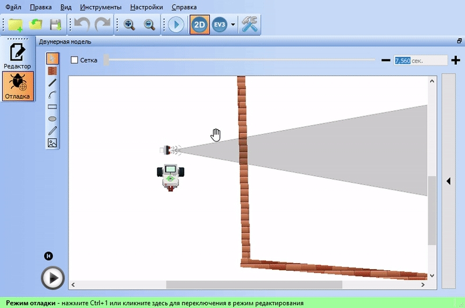This screenshot has height=308, width=465.
Task: Click the zoom in magnifier icon
Action: [x=129, y=24]
